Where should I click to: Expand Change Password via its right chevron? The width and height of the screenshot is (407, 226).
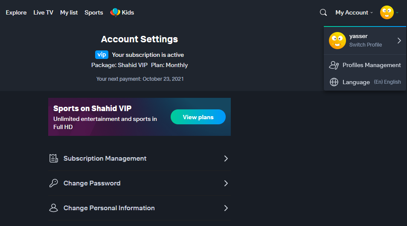[x=226, y=183]
